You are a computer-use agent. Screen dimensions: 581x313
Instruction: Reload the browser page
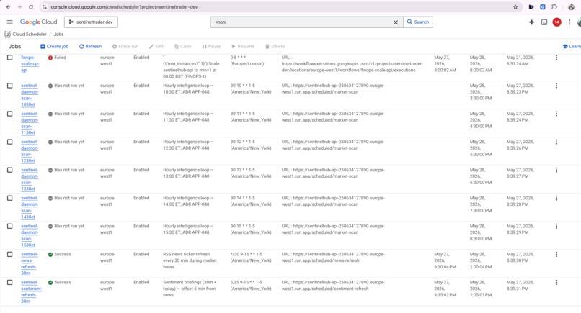point(31,7)
